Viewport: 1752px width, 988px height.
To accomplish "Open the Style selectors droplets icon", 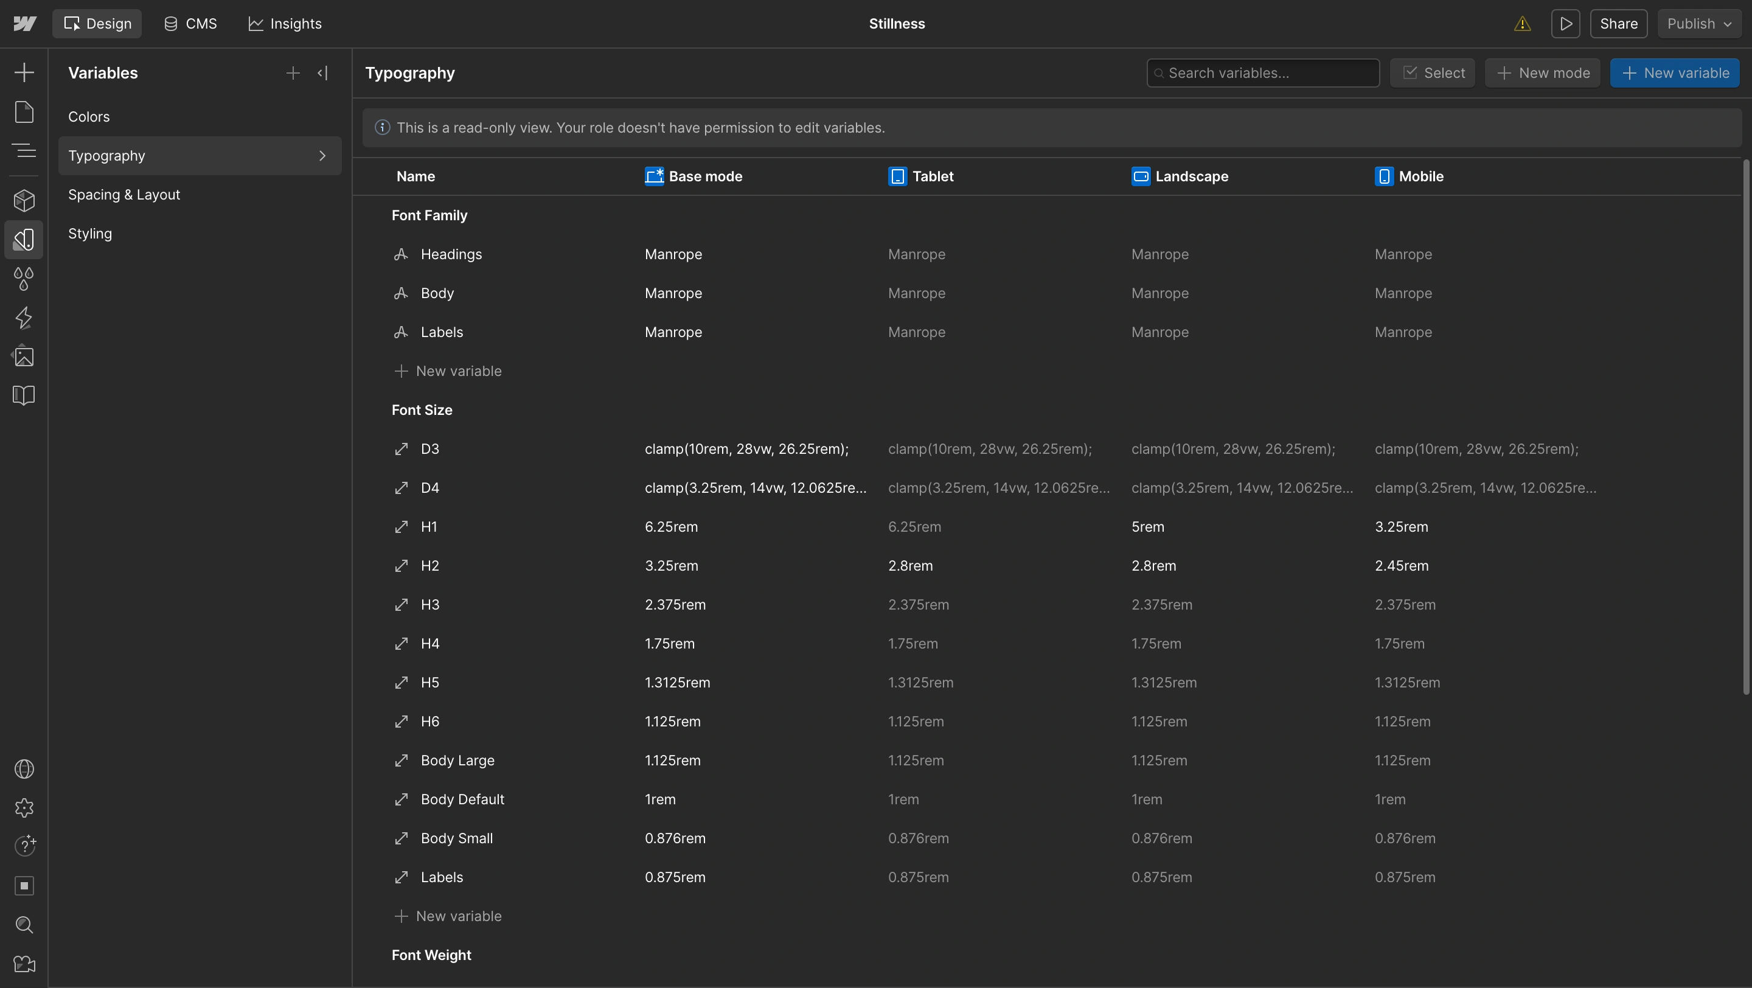I will [x=24, y=278].
